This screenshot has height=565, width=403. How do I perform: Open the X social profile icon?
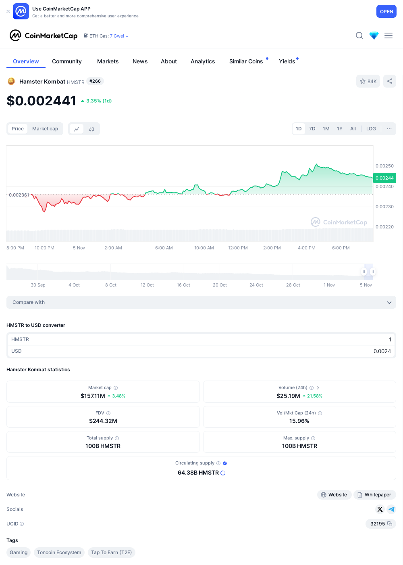coord(380,509)
